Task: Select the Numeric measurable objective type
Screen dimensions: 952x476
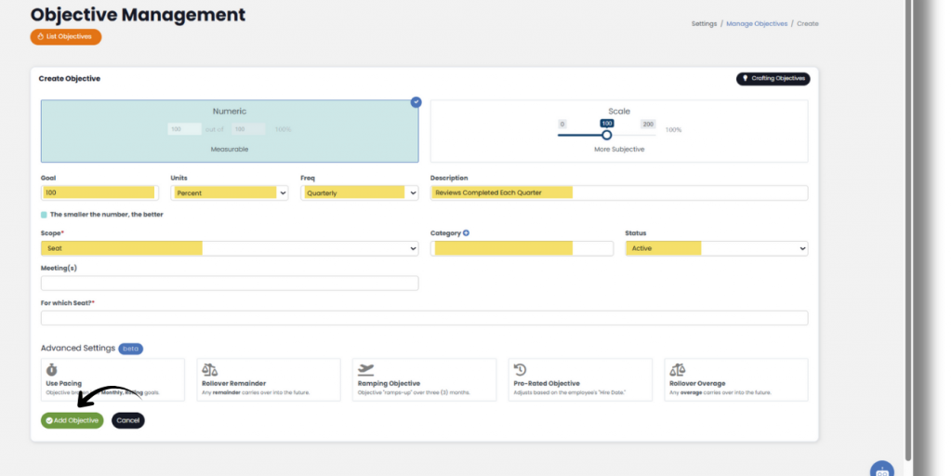Action: pos(229,131)
